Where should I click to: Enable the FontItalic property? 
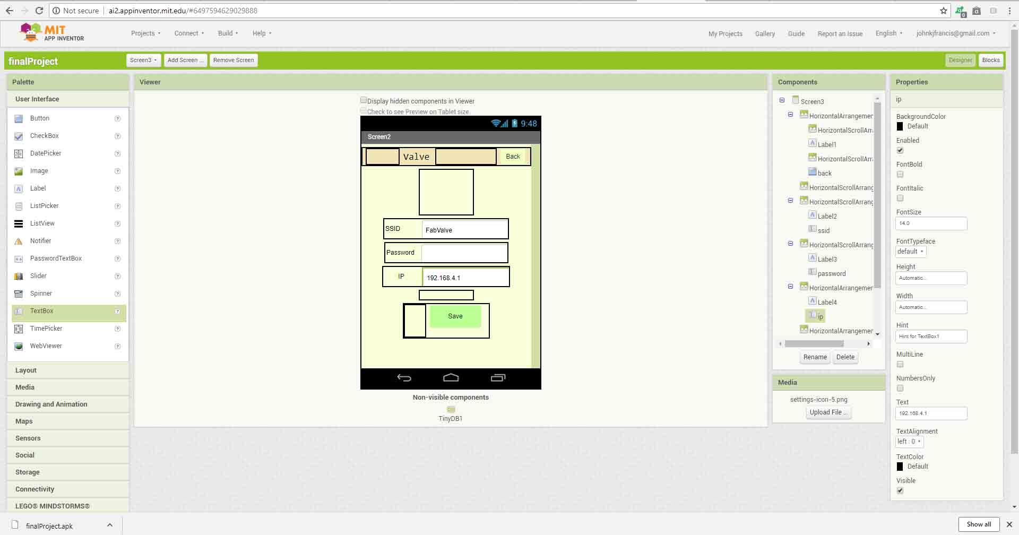click(x=900, y=199)
